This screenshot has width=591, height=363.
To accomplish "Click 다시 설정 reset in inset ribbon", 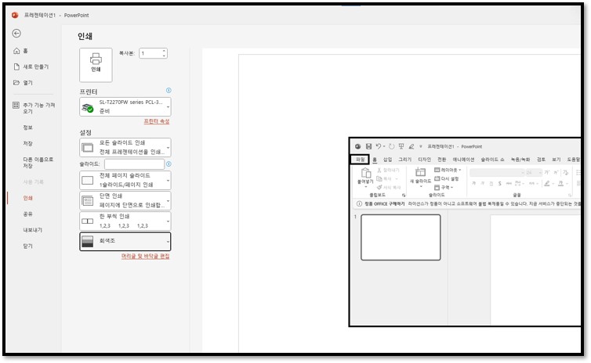I will 446,178.
